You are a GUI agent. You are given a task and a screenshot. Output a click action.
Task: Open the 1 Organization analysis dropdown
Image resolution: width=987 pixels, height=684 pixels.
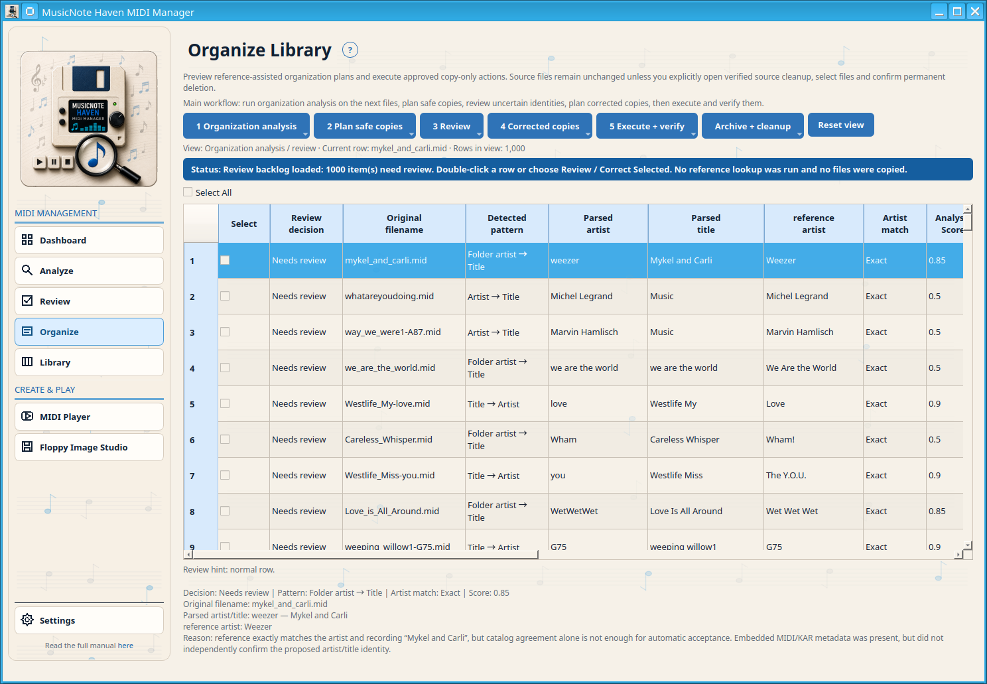click(x=246, y=126)
